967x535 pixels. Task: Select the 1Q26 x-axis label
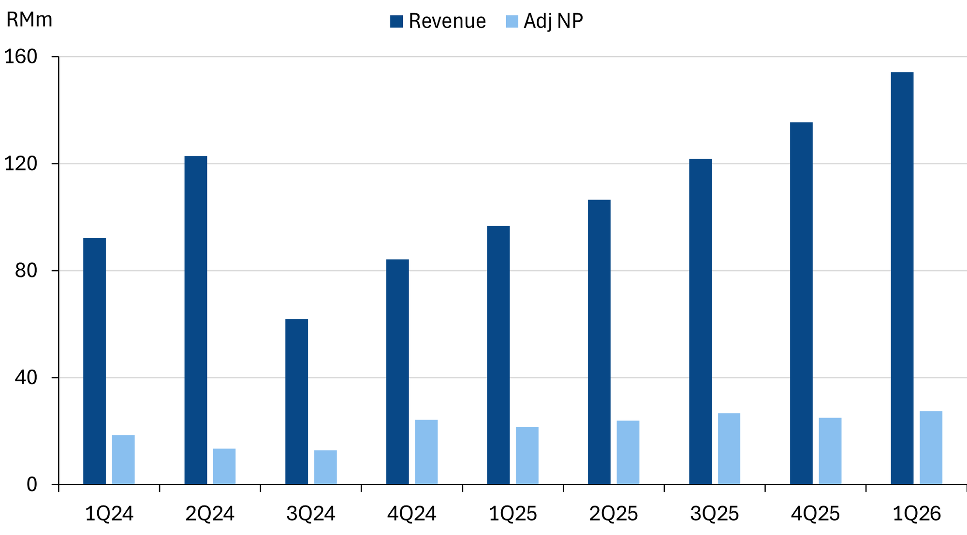[916, 514]
